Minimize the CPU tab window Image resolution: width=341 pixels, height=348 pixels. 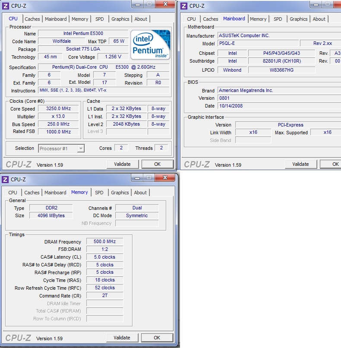click(138, 4)
